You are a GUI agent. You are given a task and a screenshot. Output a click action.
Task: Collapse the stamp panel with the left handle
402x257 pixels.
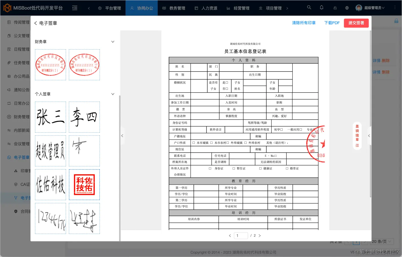pyautogui.click(x=122, y=136)
